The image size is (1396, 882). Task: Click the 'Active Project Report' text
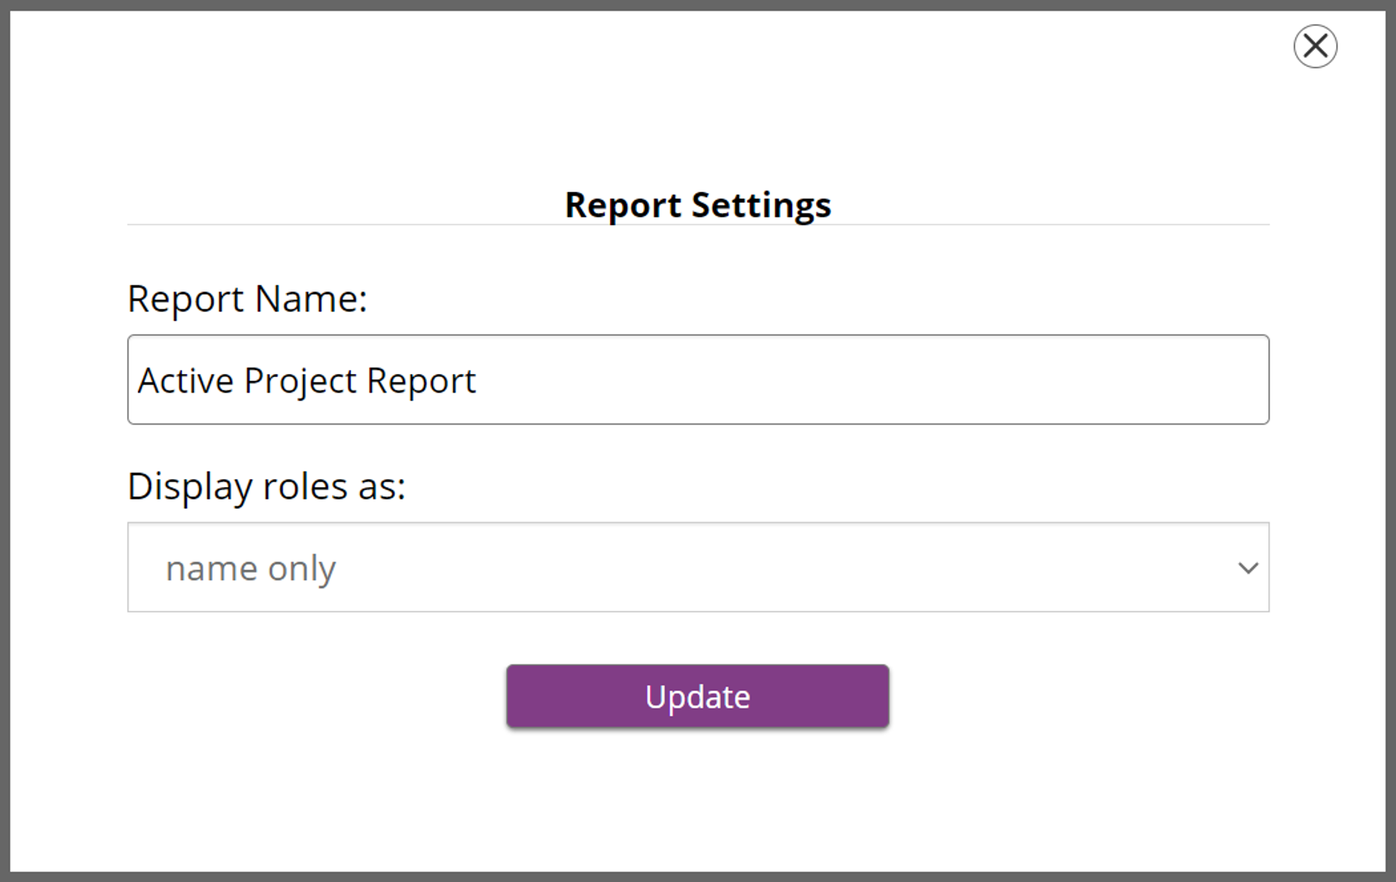(x=306, y=380)
